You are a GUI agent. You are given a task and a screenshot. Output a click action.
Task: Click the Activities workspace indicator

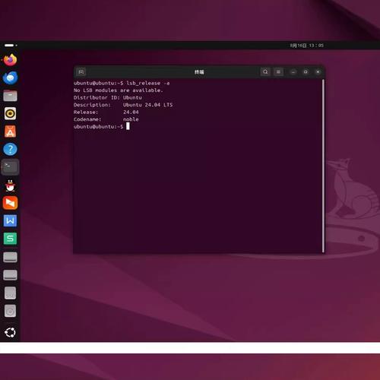[x=11, y=46]
